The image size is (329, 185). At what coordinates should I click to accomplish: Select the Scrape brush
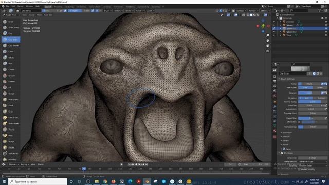pos(11,94)
